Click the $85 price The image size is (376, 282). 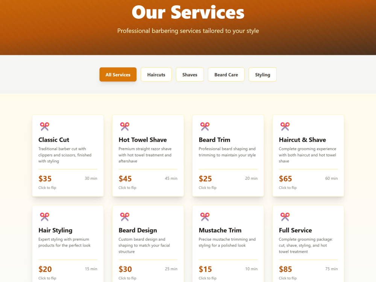click(x=285, y=269)
